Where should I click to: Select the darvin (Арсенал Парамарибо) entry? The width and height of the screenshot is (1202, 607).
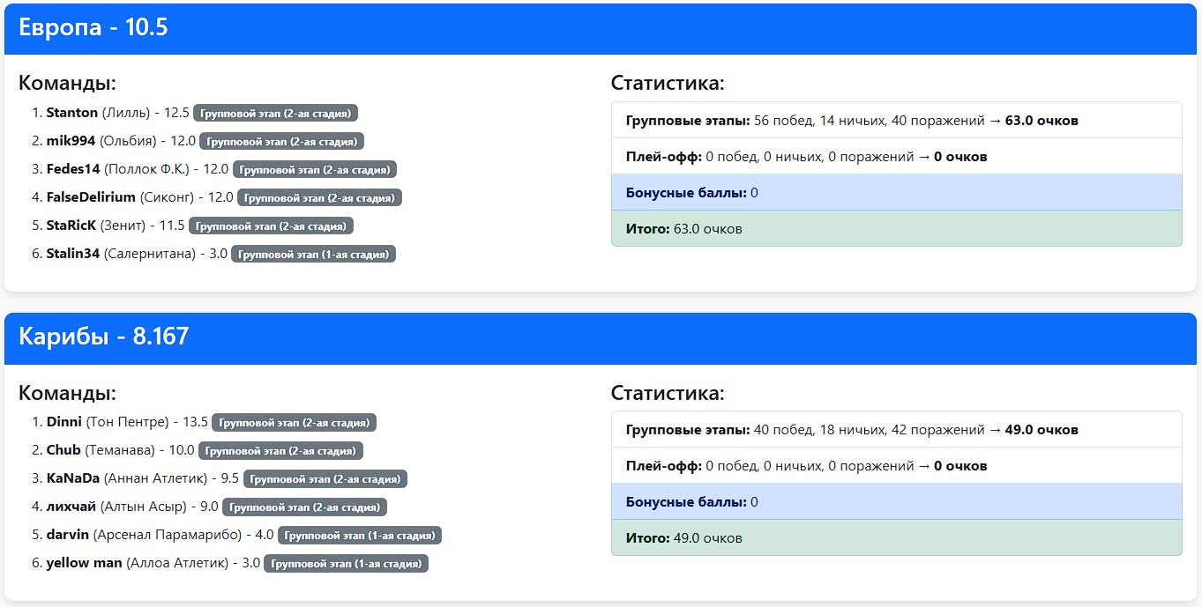coord(237,535)
